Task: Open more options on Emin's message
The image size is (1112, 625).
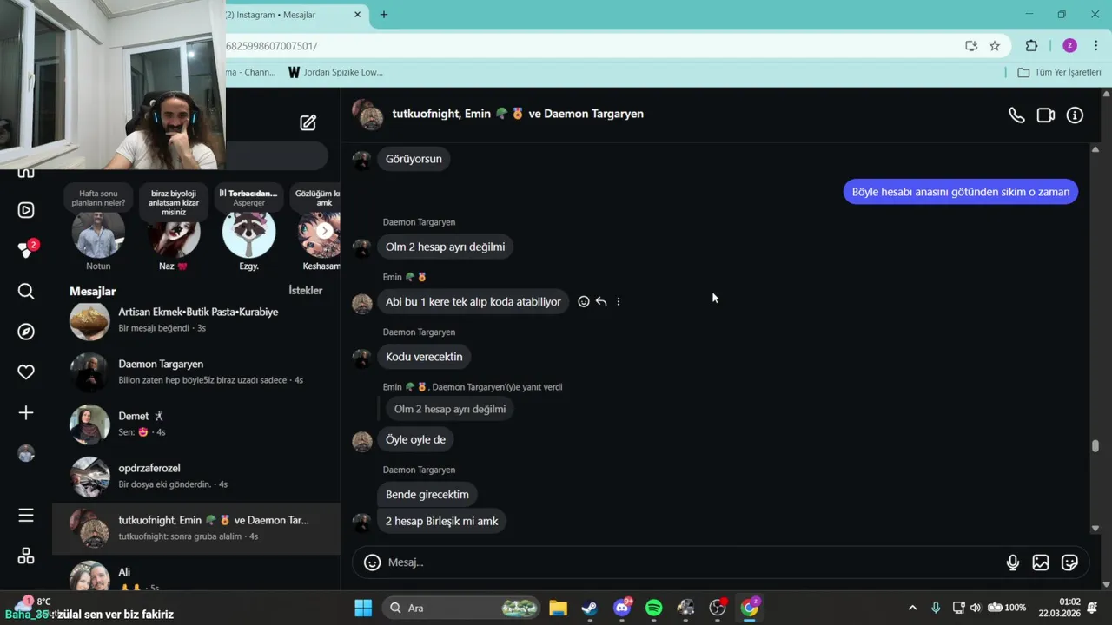Action: coord(619,301)
